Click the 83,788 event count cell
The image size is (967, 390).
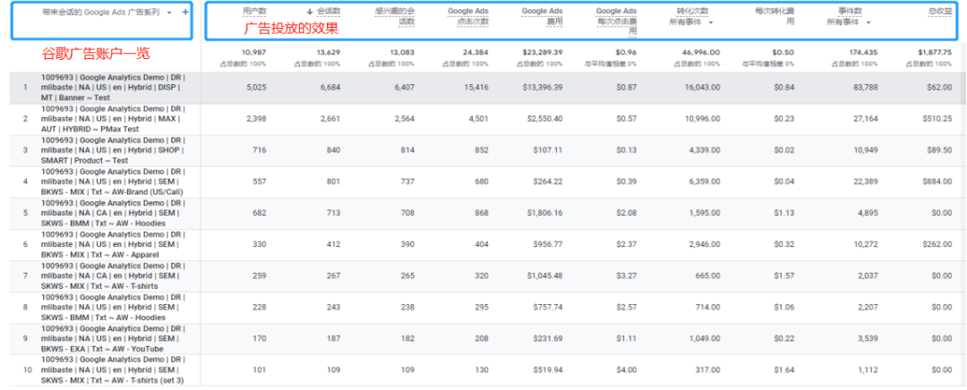point(866,88)
